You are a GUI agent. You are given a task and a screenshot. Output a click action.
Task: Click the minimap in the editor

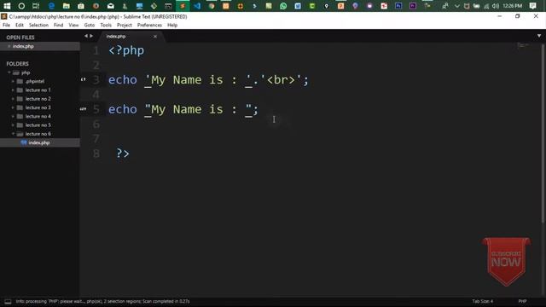[523, 45]
